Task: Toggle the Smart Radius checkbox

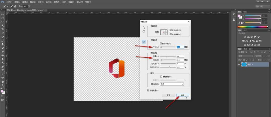Action: [161, 43]
